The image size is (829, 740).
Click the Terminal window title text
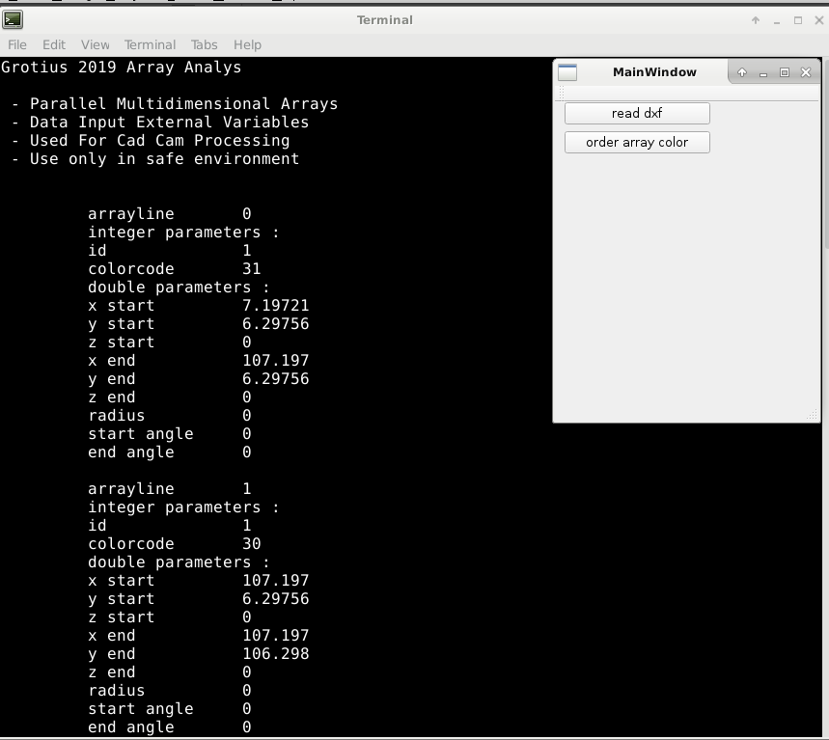(384, 20)
